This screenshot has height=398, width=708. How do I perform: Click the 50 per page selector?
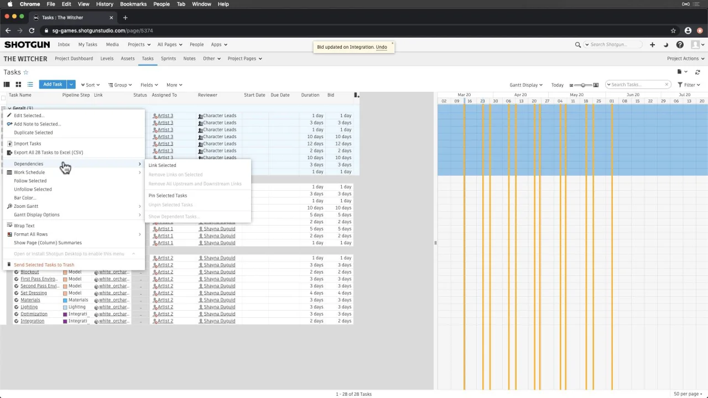pos(689,394)
